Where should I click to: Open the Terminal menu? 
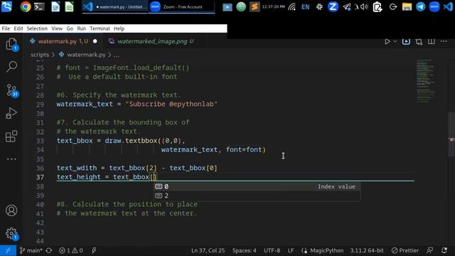click(100, 28)
